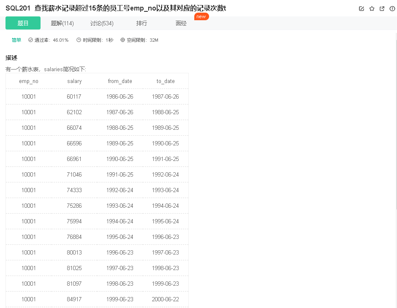
Task: Click the edit/feedback pencil icon top right
Action: pyautogui.click(x=361, y=8)
